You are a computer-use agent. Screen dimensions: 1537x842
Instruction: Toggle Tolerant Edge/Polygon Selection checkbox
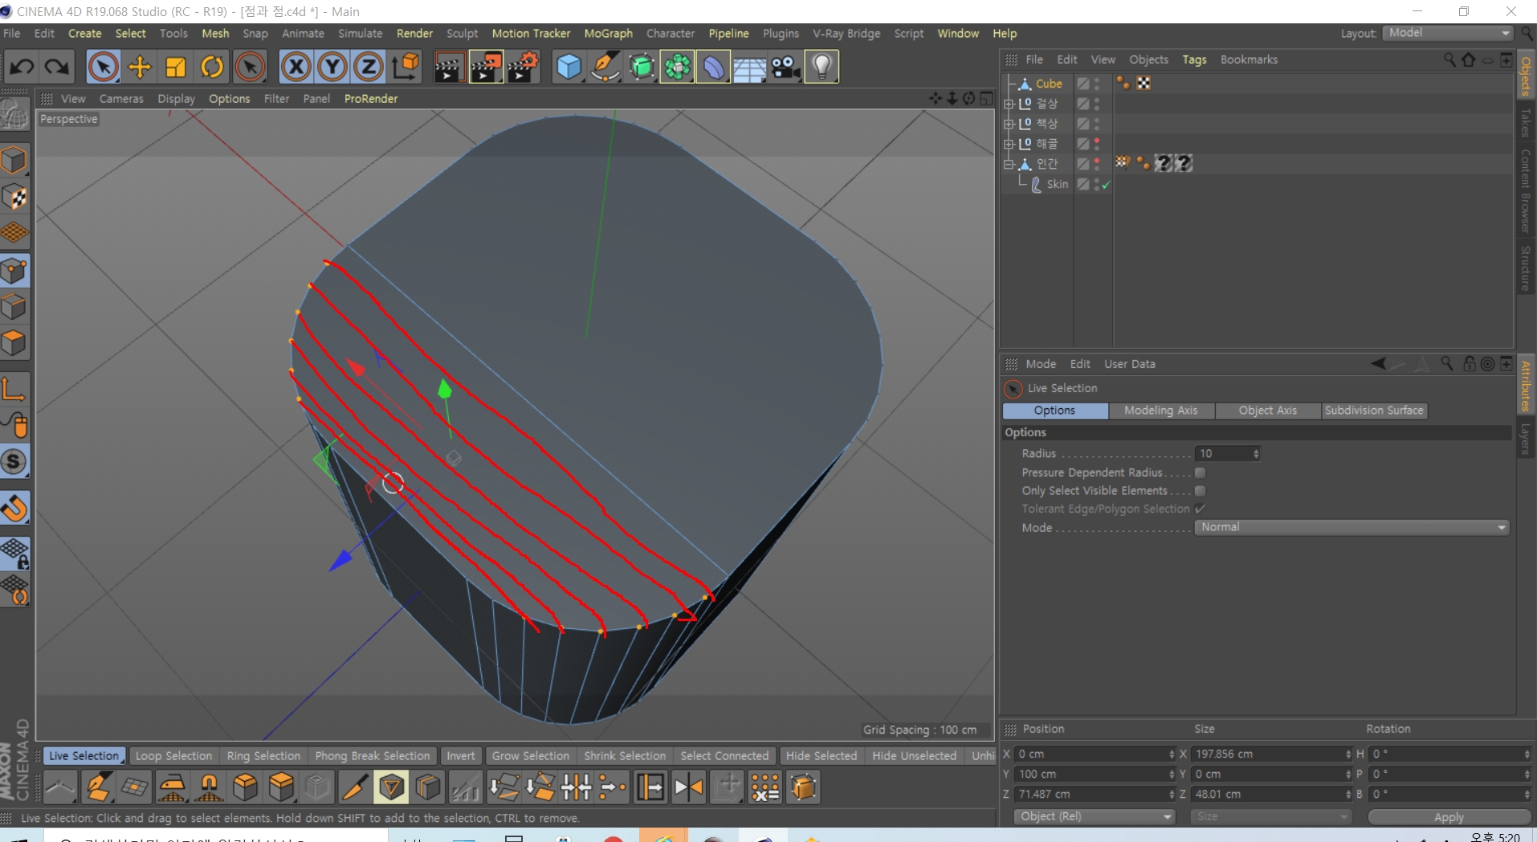pos(1200,509)
